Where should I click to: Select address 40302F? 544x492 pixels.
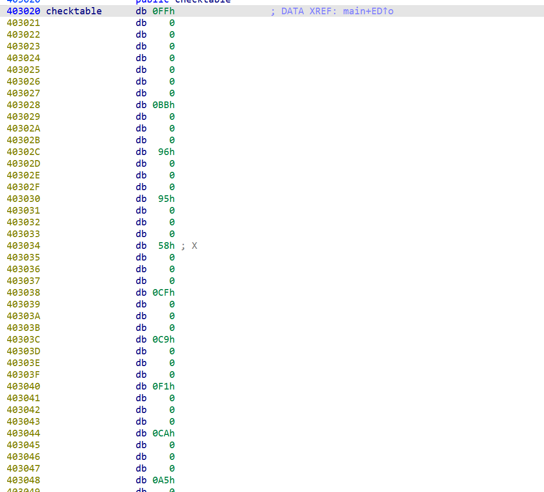tap(23, 187)
